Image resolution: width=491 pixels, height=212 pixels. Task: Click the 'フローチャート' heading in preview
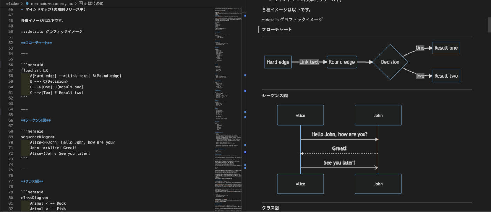tap(277, 30)
